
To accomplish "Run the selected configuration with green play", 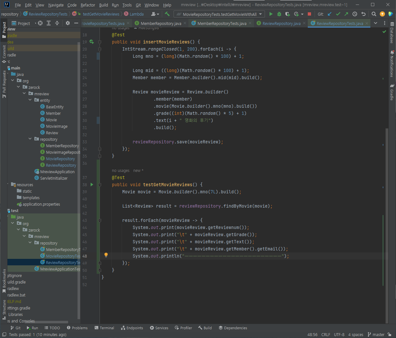I will 271,14.
